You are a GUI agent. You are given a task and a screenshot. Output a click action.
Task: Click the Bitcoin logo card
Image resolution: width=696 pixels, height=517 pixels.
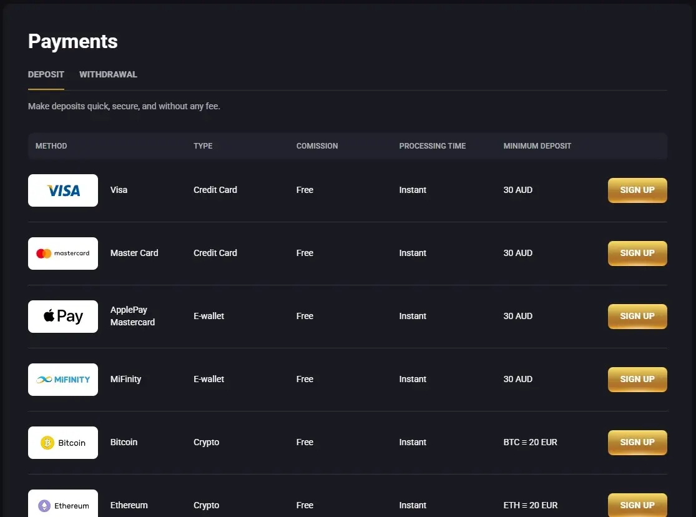click(63, 442)
